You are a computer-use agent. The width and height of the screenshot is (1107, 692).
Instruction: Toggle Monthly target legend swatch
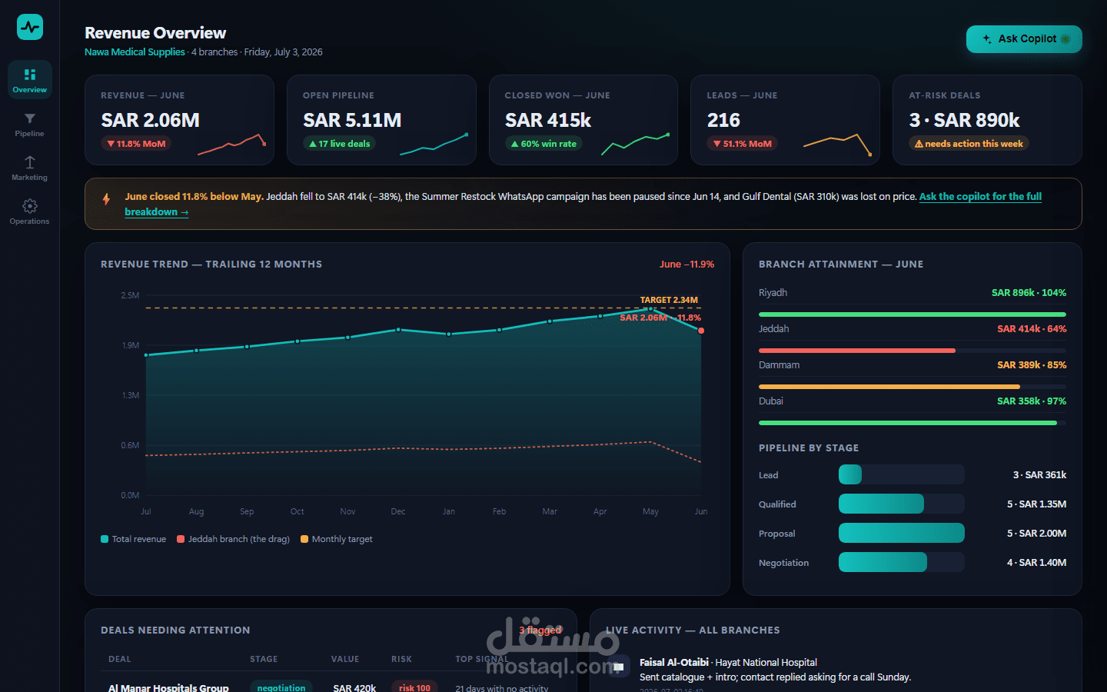[x=304, y=539]
